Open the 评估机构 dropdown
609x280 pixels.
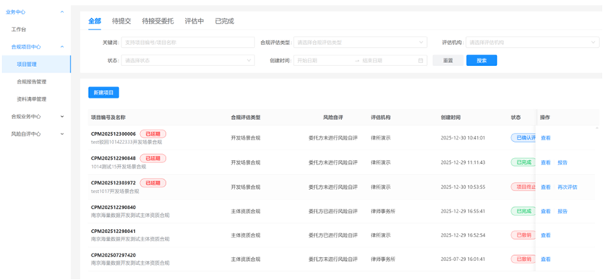[x=532, y=42]
